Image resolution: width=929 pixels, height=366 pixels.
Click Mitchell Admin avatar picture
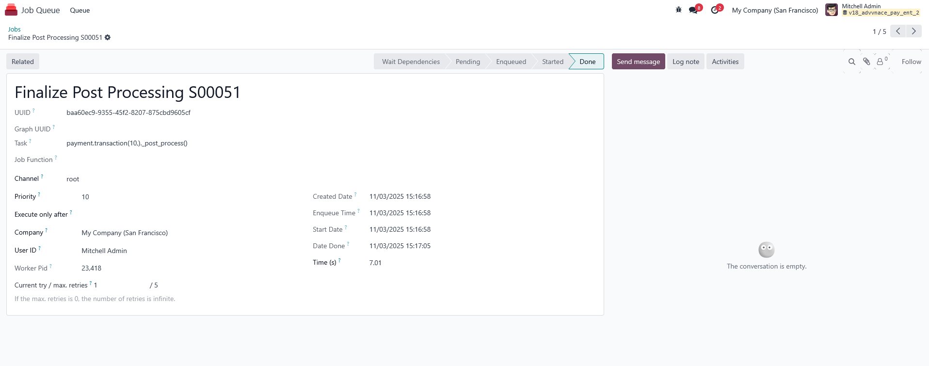[x=832, y=10]
